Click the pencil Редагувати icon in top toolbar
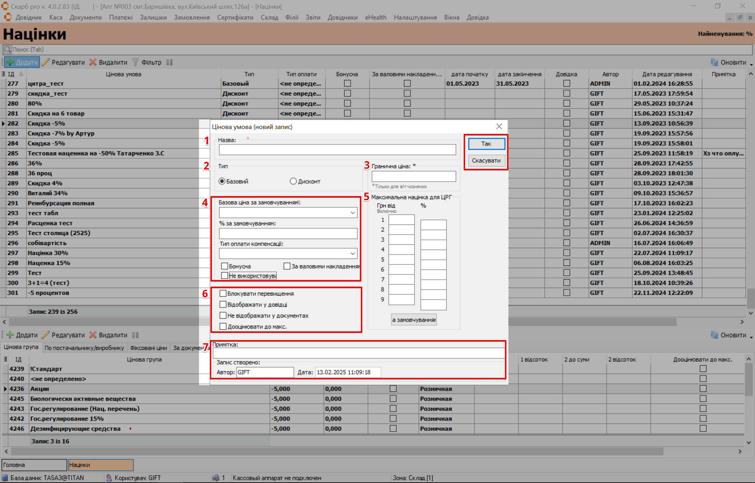The height and width of the screenshot is (483, 755). coord(45,62)
